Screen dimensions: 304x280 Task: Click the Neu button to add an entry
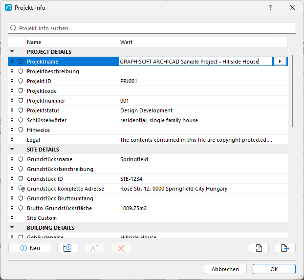(30, 248)
